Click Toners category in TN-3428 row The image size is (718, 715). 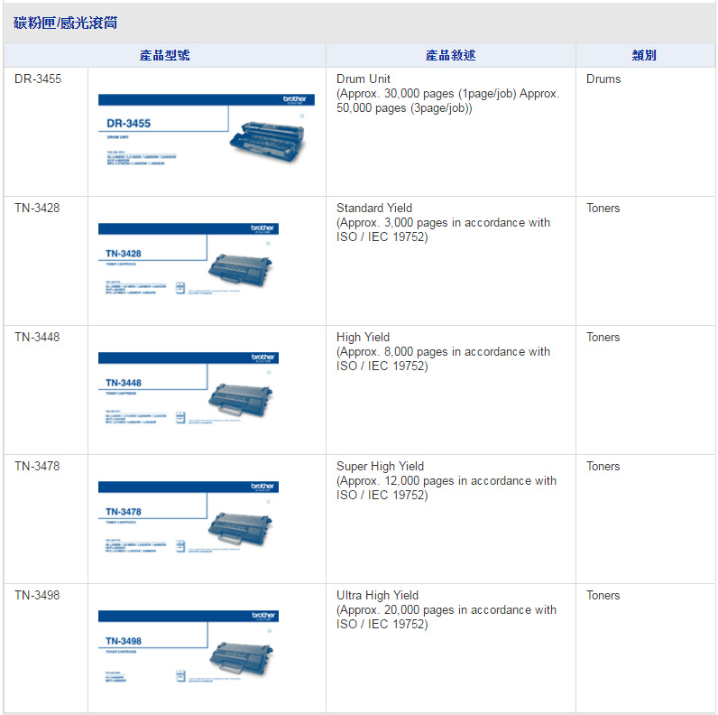[603, 208]
